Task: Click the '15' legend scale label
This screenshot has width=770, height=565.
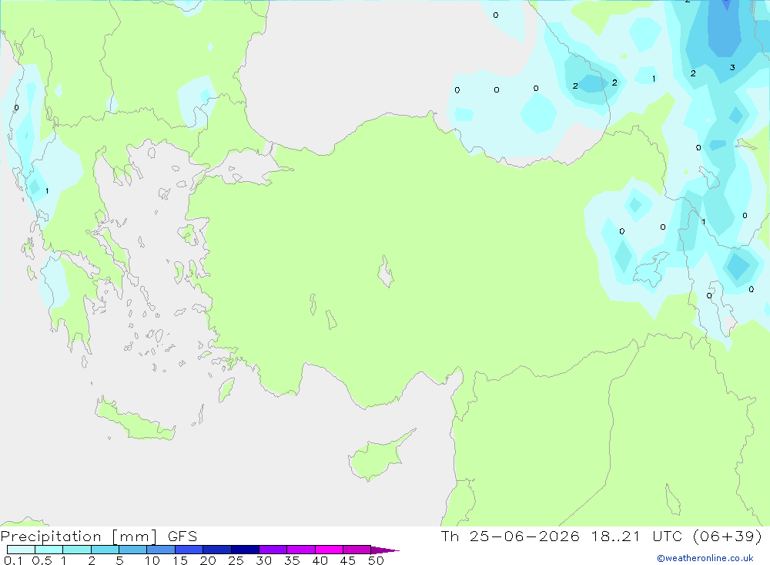Action: click(x=180, y=560)
